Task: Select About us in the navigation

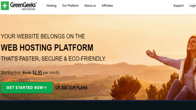Action: [x=90, y=6]
